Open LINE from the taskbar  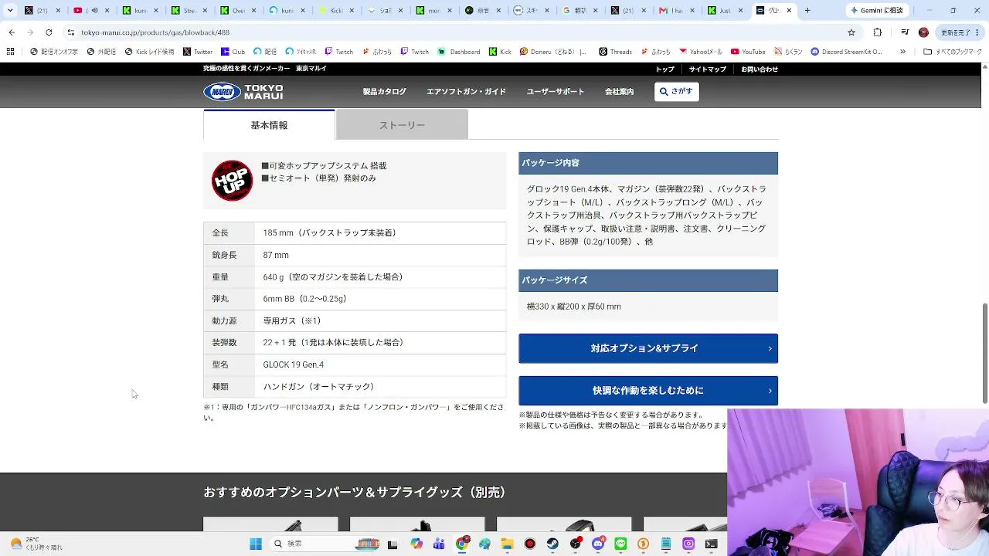click(620, 544)
